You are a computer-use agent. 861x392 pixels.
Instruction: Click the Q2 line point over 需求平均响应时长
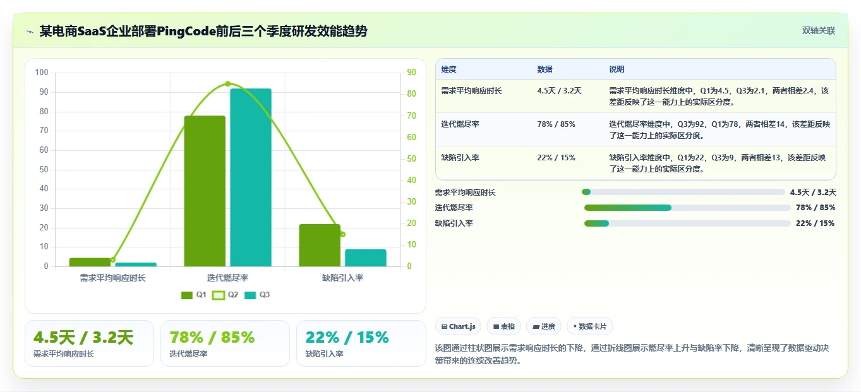coord(113,259)
